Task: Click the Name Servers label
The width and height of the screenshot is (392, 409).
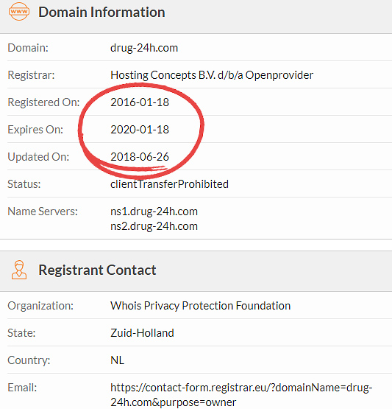Action: pyautogui.click(x=43, y=212)
